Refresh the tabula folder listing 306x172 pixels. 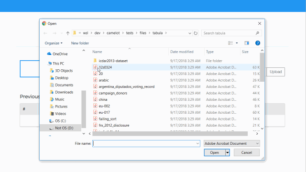point(196,33)
